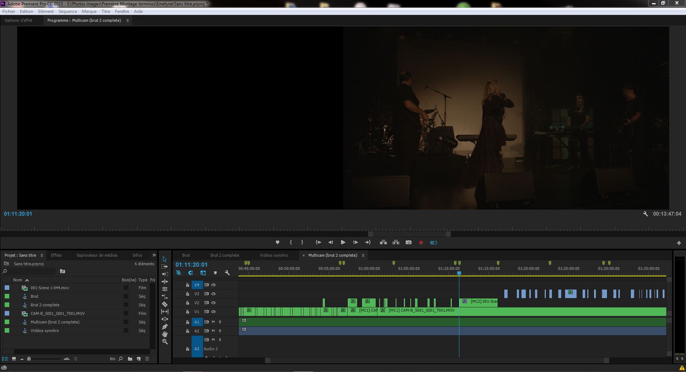Select the Ripple Edit tool
Viewport: 686px width, 372px height.
(164, 282)
